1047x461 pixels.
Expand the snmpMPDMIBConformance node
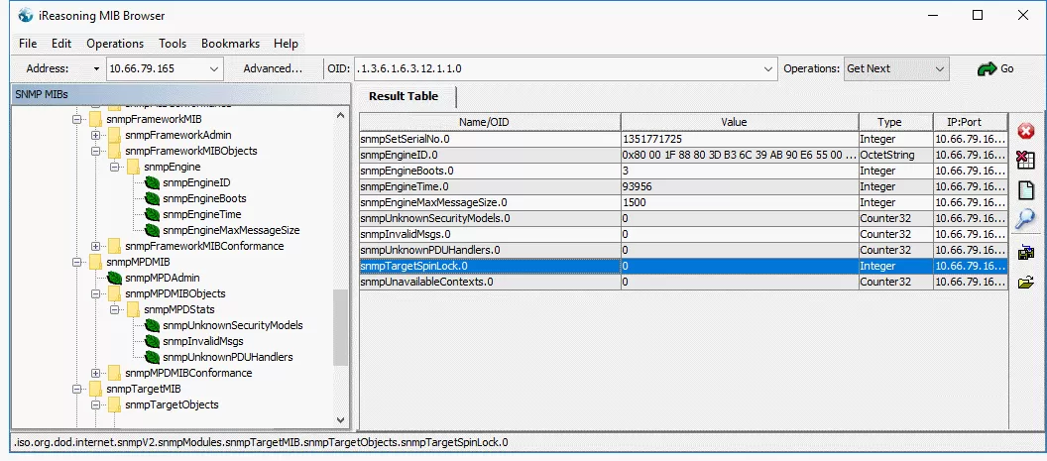tap(96, 373)
